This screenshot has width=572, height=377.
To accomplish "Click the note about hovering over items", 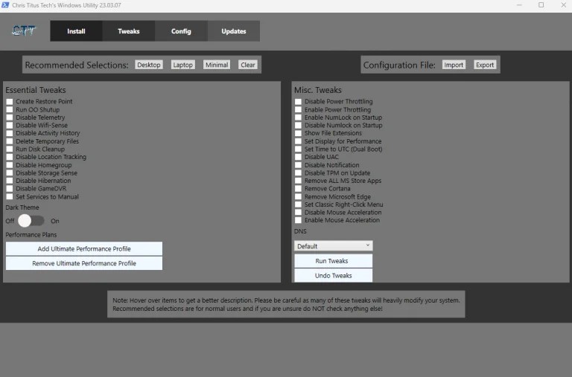I will point(286,305).
